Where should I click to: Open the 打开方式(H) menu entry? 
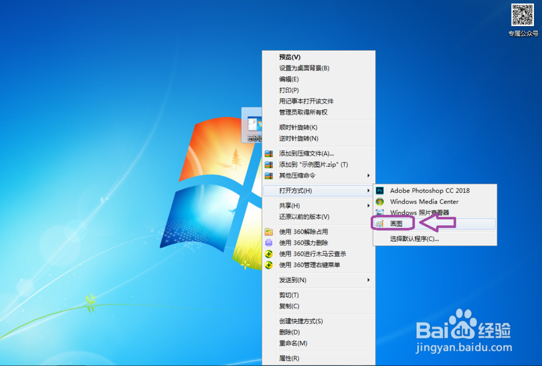[318, 191]
